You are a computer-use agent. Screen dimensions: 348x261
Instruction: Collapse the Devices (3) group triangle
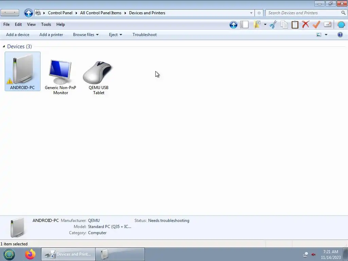coord(4,46)
